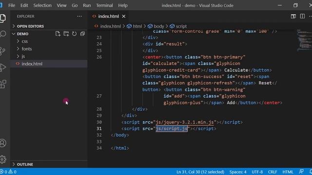
Task: Open changes preview icon in editor toolbar
Action: coord(293,16)
